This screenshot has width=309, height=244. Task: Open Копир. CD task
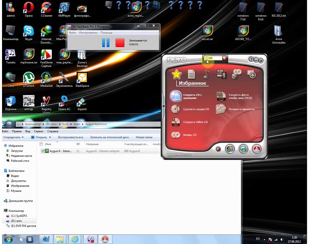tap(184, 135)
